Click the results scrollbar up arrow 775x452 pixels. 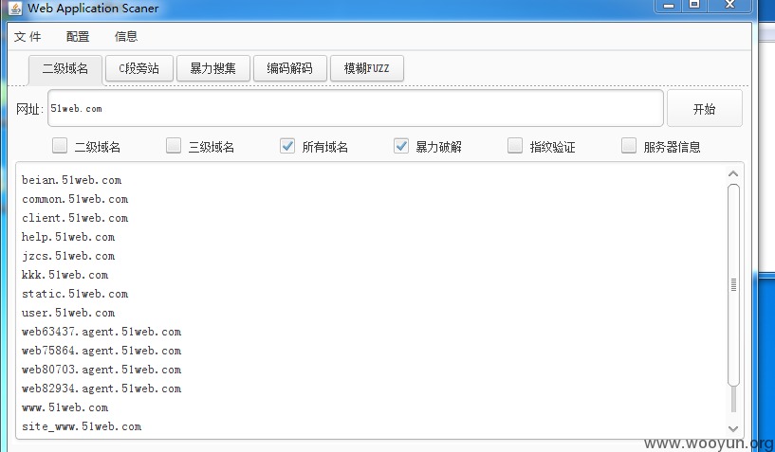coord(733,173)
